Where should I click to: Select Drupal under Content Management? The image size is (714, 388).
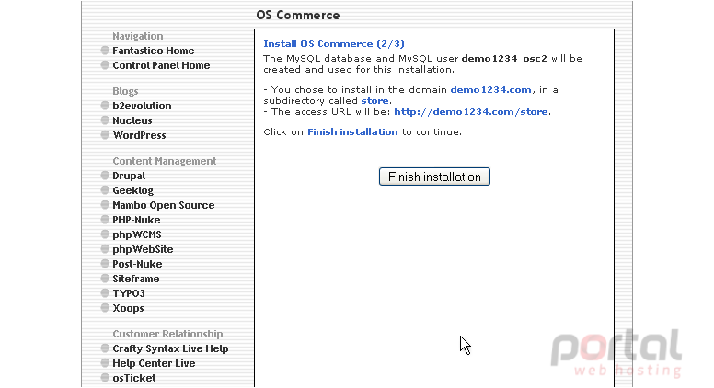[129, 176]
